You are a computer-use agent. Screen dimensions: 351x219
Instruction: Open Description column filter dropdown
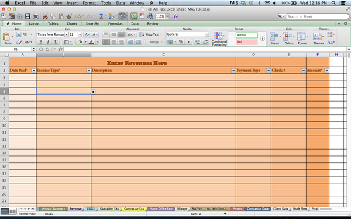coord(233,71)
